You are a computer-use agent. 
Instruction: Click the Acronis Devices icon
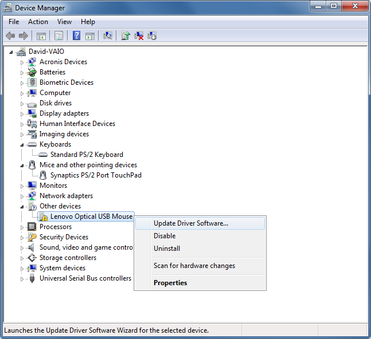click(32, 62)
